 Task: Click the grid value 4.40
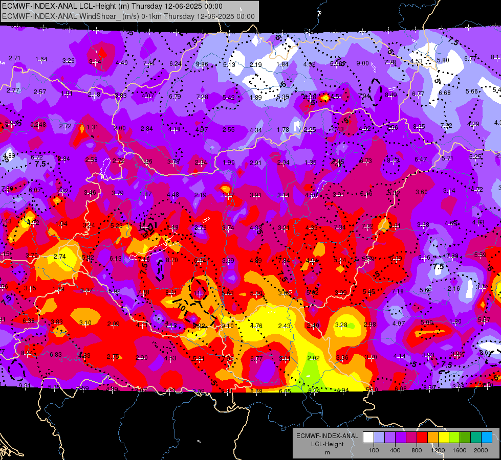122,62
